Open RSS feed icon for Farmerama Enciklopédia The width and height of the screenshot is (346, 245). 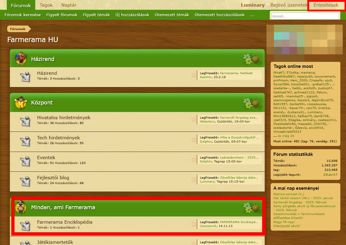[x=194, y=224]
